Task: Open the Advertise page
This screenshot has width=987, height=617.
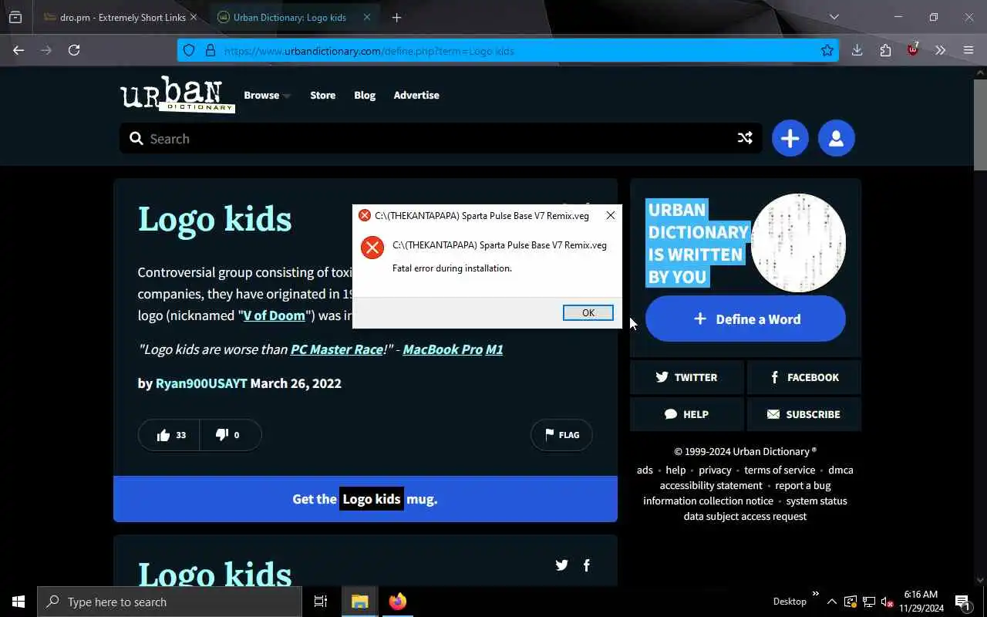Action: [416, 95]
